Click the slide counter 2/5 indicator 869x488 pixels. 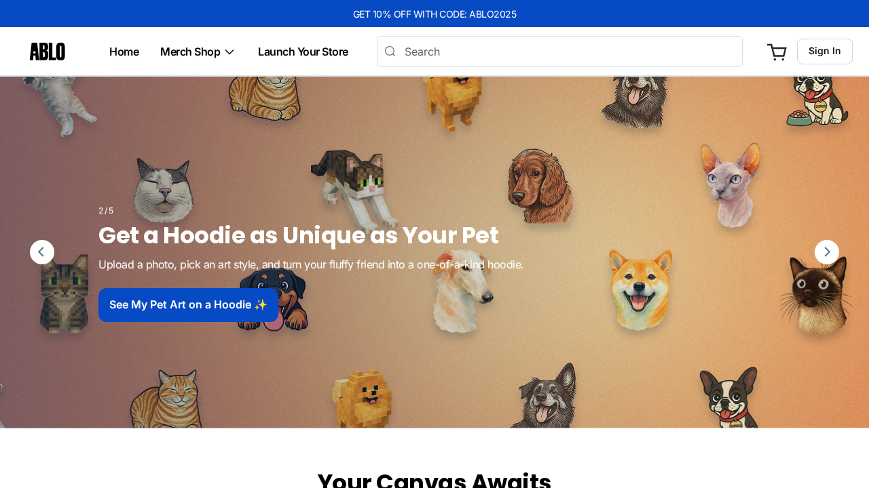pyautogui.click(x=106, y=211)
